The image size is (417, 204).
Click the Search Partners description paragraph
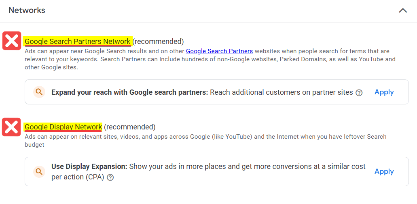[x=210, y=59]
